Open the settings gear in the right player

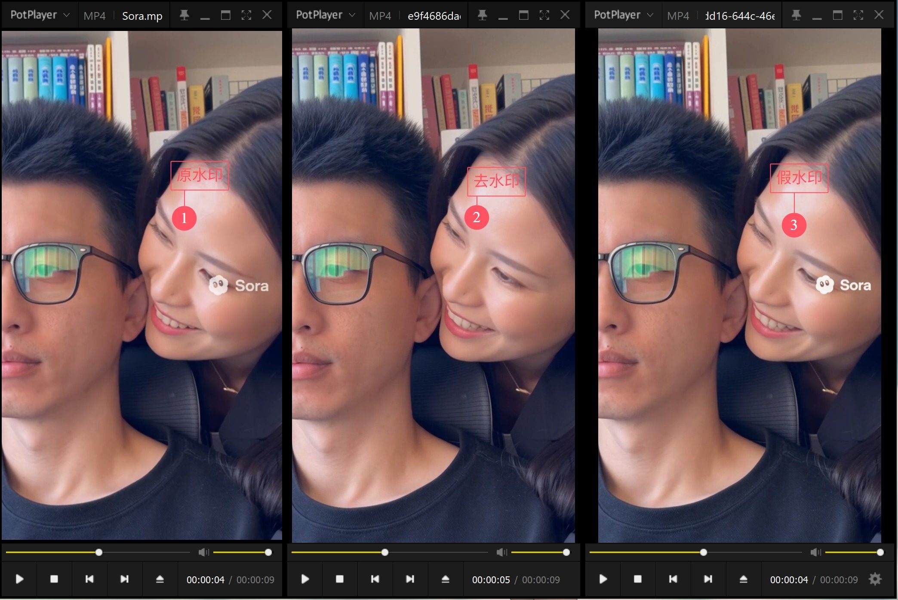(875, 579)
